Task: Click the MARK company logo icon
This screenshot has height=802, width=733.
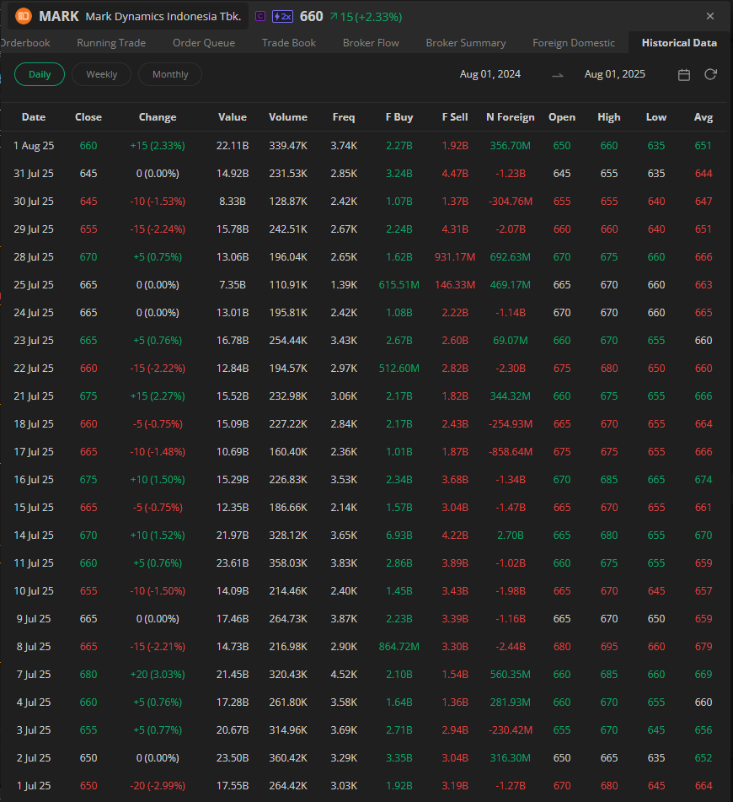Action: point(24,16)
